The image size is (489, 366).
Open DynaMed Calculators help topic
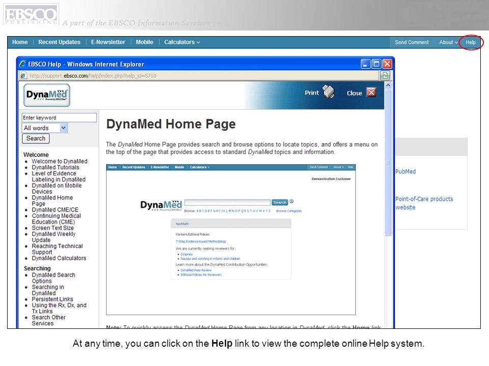59,258
